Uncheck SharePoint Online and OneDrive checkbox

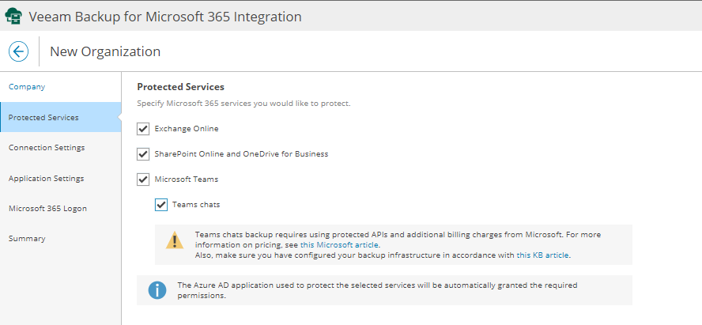click(143, 154)
